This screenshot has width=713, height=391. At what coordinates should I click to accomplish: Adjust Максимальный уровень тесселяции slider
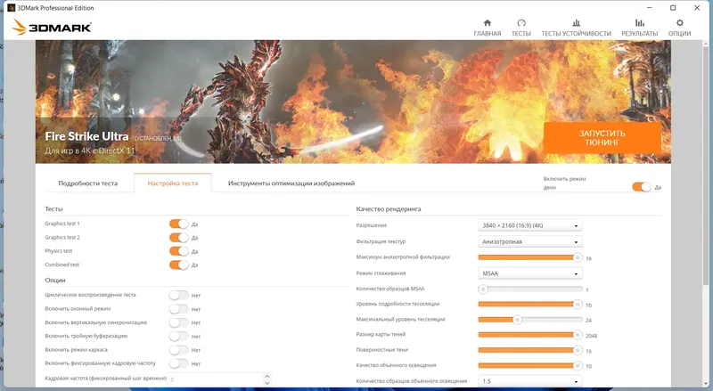tap(529, 320)
